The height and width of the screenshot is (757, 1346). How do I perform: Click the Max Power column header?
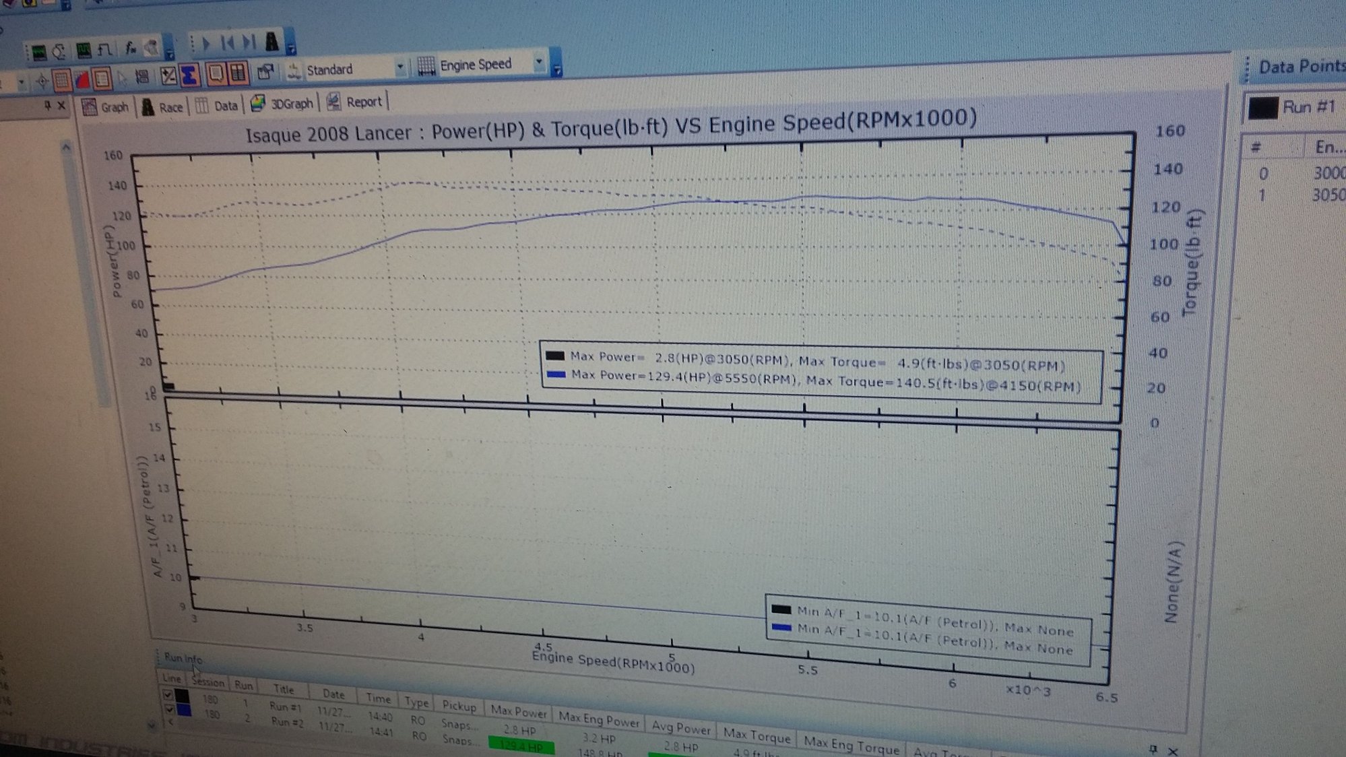pyautogui.click(x=518, y=711)
